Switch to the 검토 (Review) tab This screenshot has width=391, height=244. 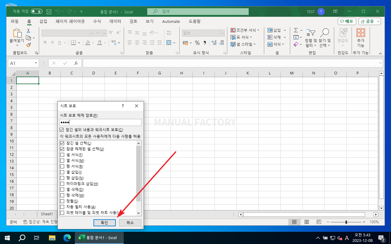[x=133, y=21]
